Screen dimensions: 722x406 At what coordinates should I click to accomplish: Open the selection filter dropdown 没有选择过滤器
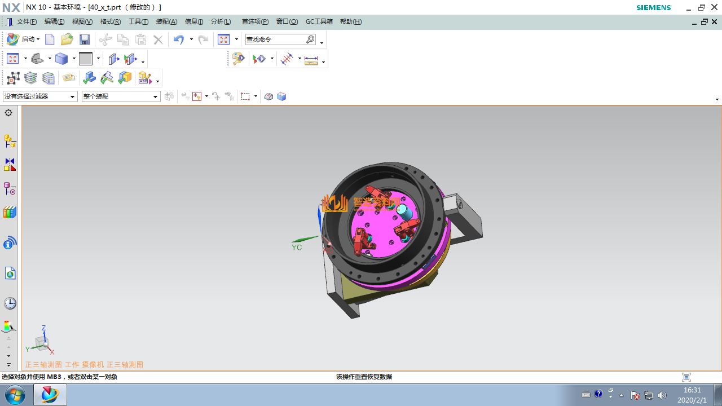(40, 96)
